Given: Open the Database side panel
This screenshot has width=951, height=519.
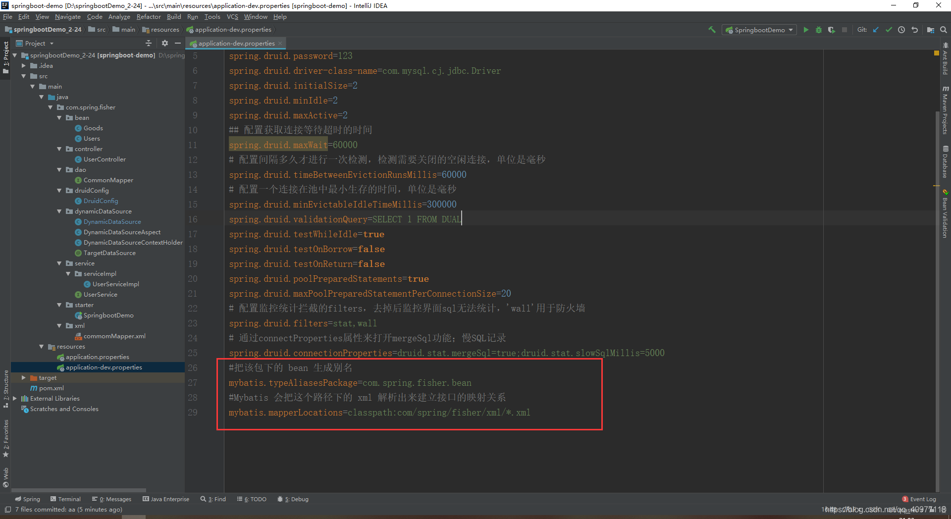Looking at the screenshot, I should coord(945,162).
